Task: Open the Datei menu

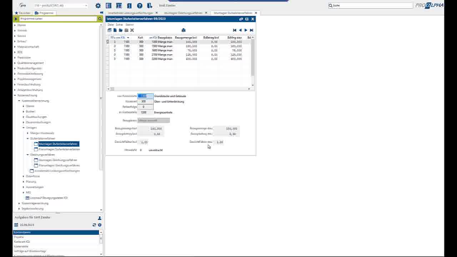Action: point(111,25)
